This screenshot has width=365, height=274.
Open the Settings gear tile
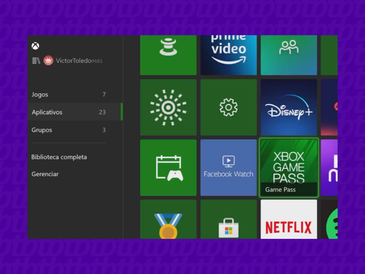[229, 107]
